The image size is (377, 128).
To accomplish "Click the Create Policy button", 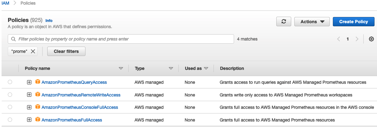I will click(353, 22).
